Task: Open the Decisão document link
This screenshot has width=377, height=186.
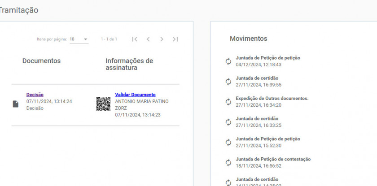Action: point(35,95)
